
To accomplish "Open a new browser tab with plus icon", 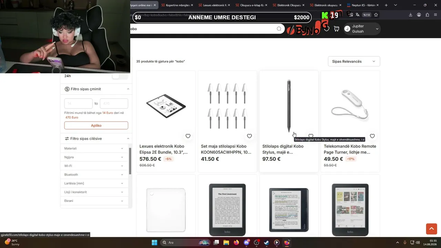I will pos(386,5).
